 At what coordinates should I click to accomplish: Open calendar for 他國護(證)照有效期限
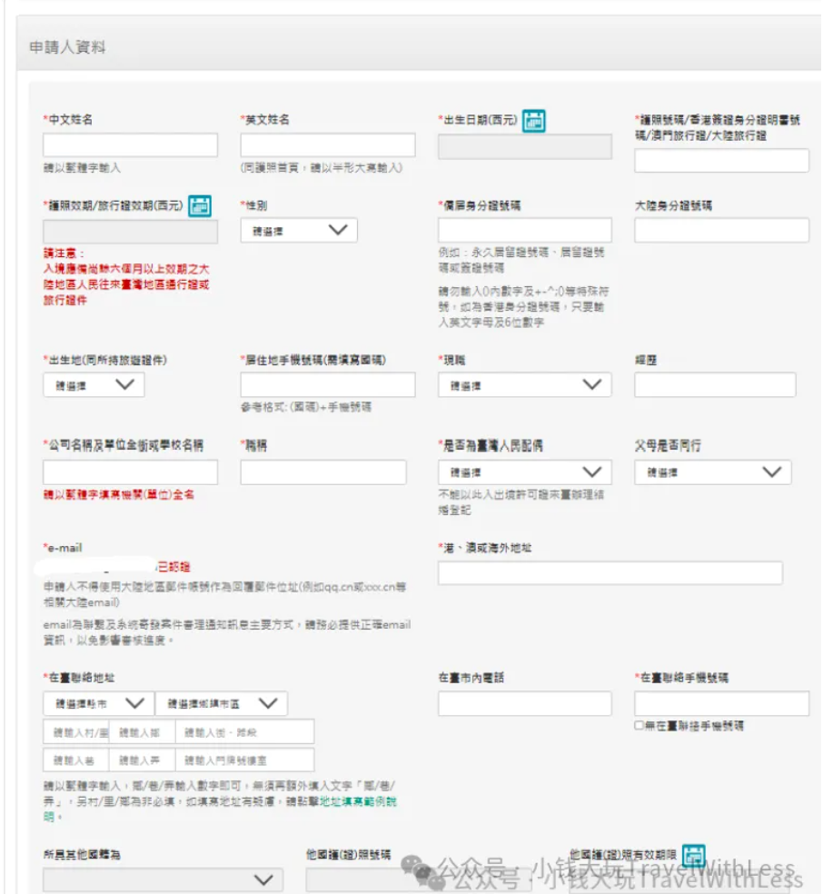(x=693, y=855)
